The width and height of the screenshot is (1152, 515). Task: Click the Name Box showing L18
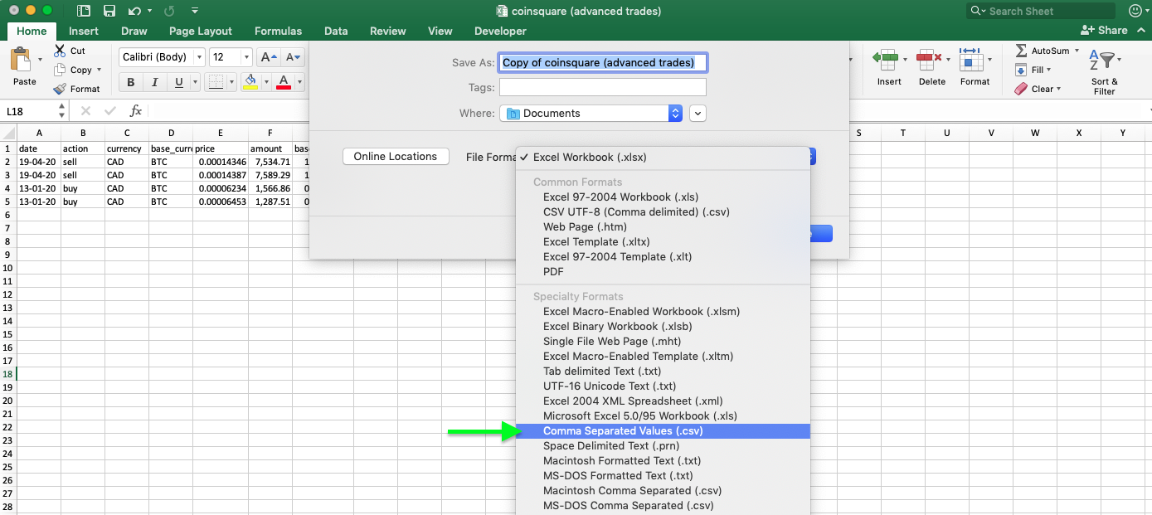[27, 111]
